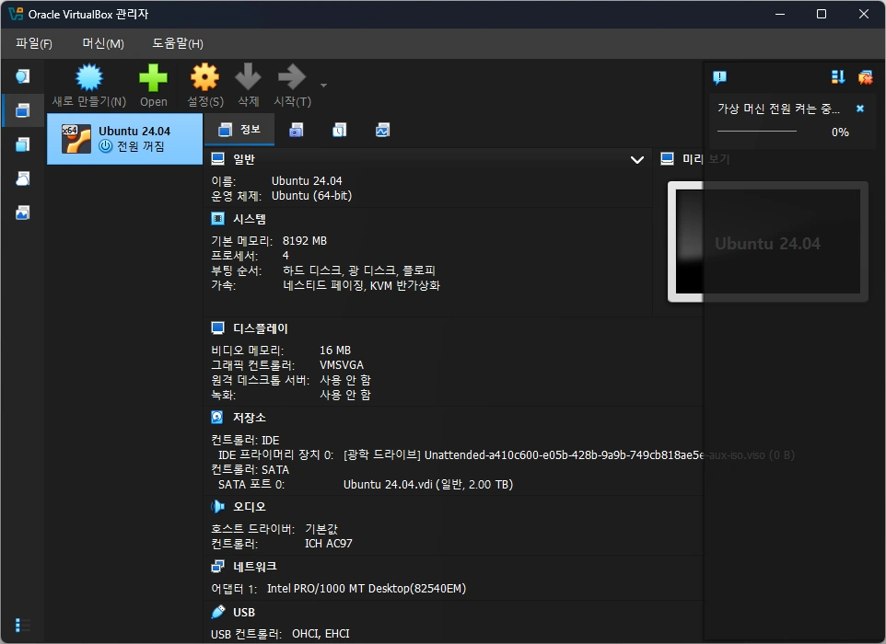The height and width of the screenshot is (644, 886).
Task: Click the 삭제 down-arrow toolbar icon
Action: coord(248,77)
